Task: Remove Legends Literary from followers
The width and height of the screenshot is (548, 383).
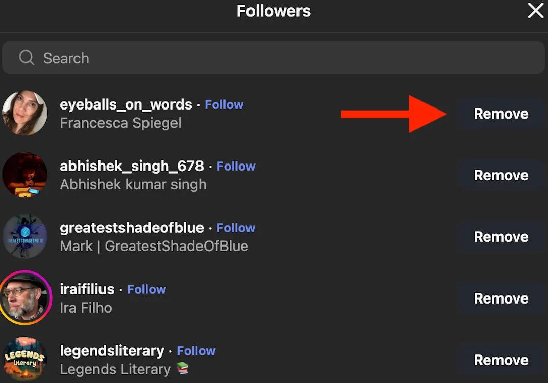Action: [501, 360]
